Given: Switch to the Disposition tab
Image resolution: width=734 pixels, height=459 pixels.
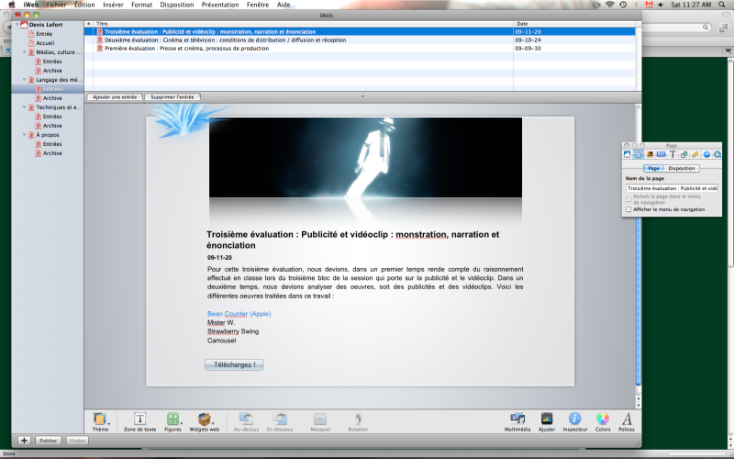Looking at the screenshot, I should click(x=682, y=168).
